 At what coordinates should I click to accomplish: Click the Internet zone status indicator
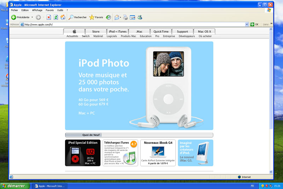point(244,177)
